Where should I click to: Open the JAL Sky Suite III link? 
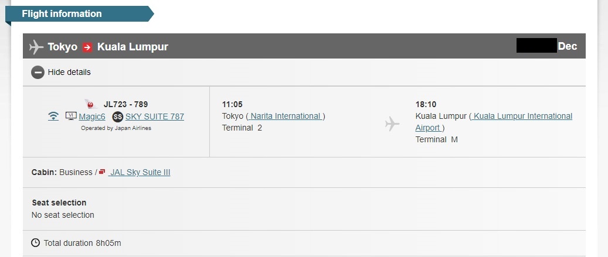click(x=140, y=172)
